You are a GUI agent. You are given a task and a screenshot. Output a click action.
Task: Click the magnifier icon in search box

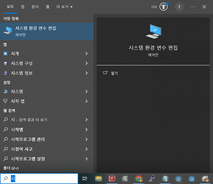point(5,178)
